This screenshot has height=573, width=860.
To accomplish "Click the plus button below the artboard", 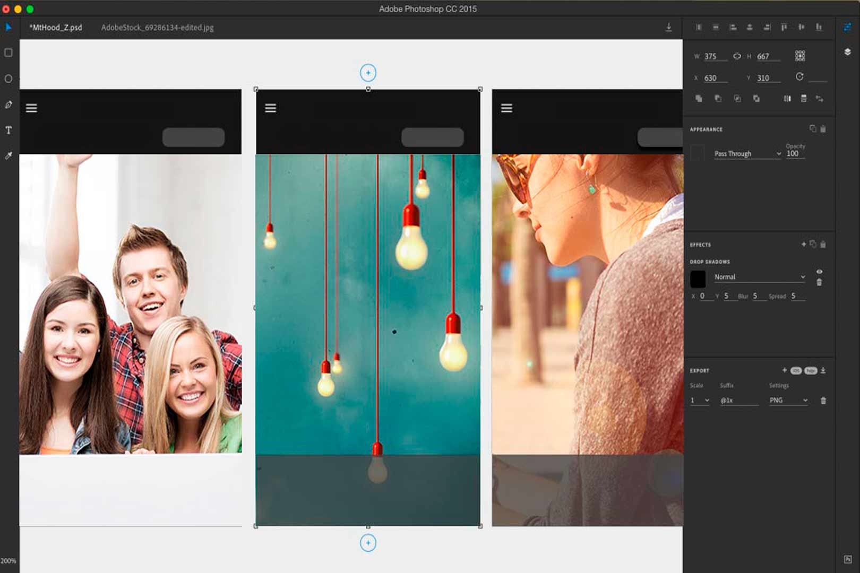I will pyautogui.click(x=368, y=543).
